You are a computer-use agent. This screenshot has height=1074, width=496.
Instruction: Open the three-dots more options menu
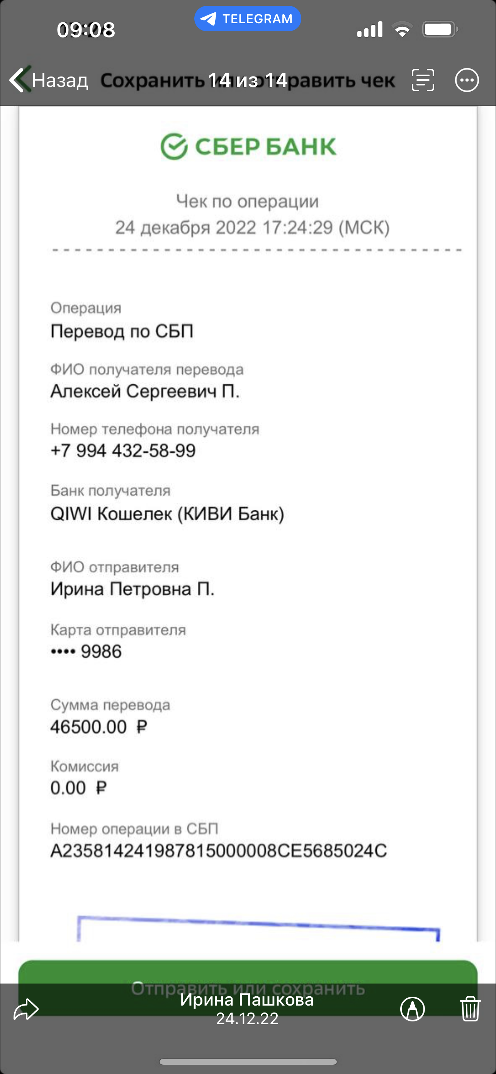[x=467, y=80]
